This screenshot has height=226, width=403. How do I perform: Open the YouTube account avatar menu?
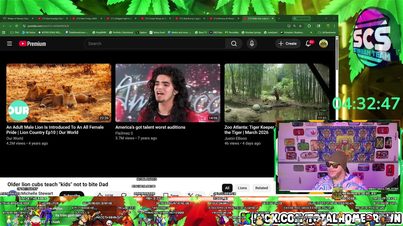click(323, 44)
